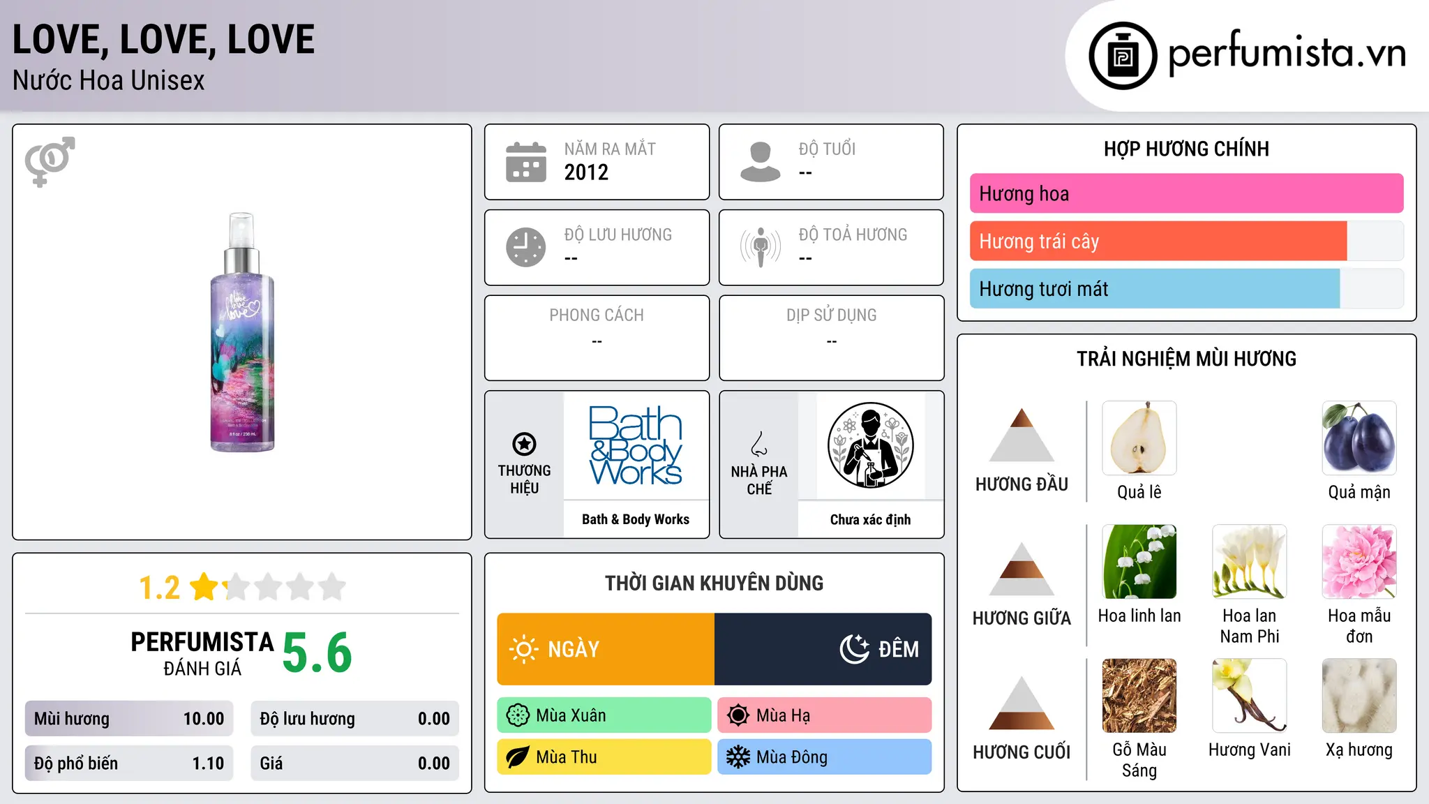
Task: Click the Bath & Body Works logo
Action: [x=636, y=445]
